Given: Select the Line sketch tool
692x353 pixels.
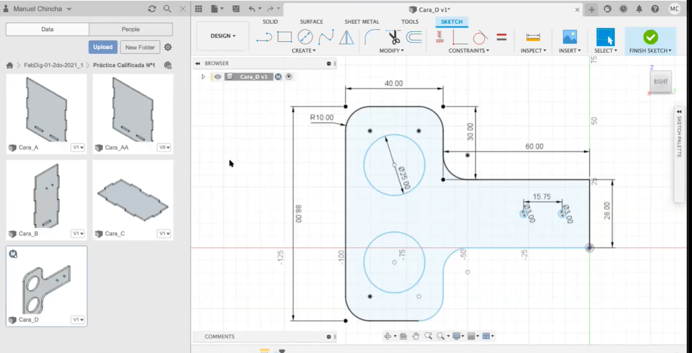Looking at the screenshot, I should point(264,37).
